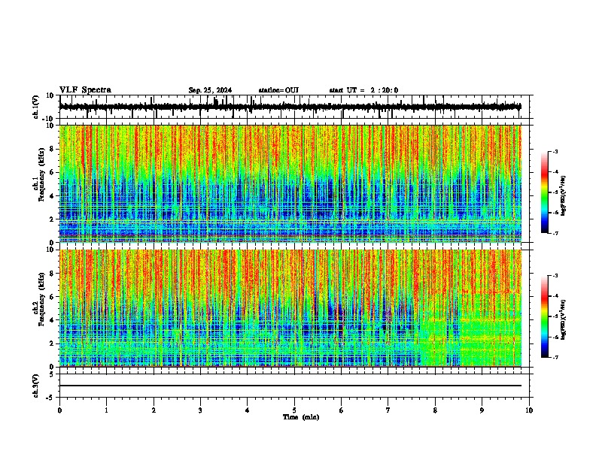Click the time axis tick label "10"
The image size is (596, 460).
tap(529, 410)
